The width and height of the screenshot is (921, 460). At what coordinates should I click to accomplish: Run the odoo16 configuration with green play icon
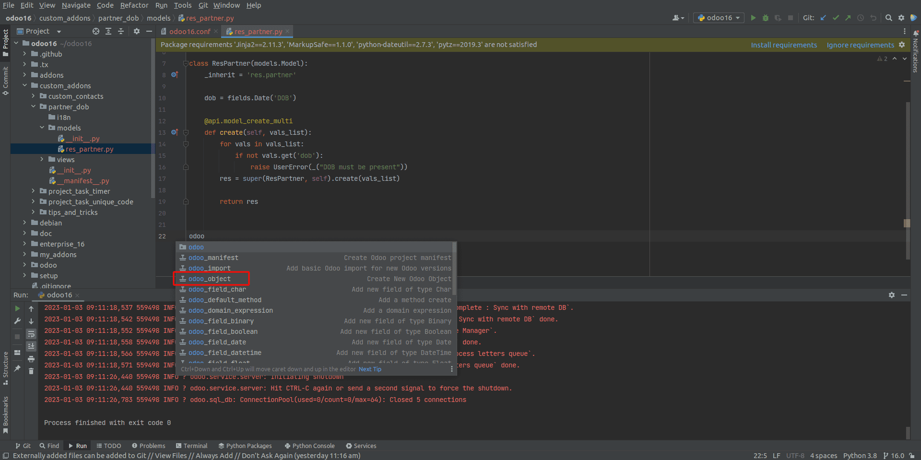[753, 18]
